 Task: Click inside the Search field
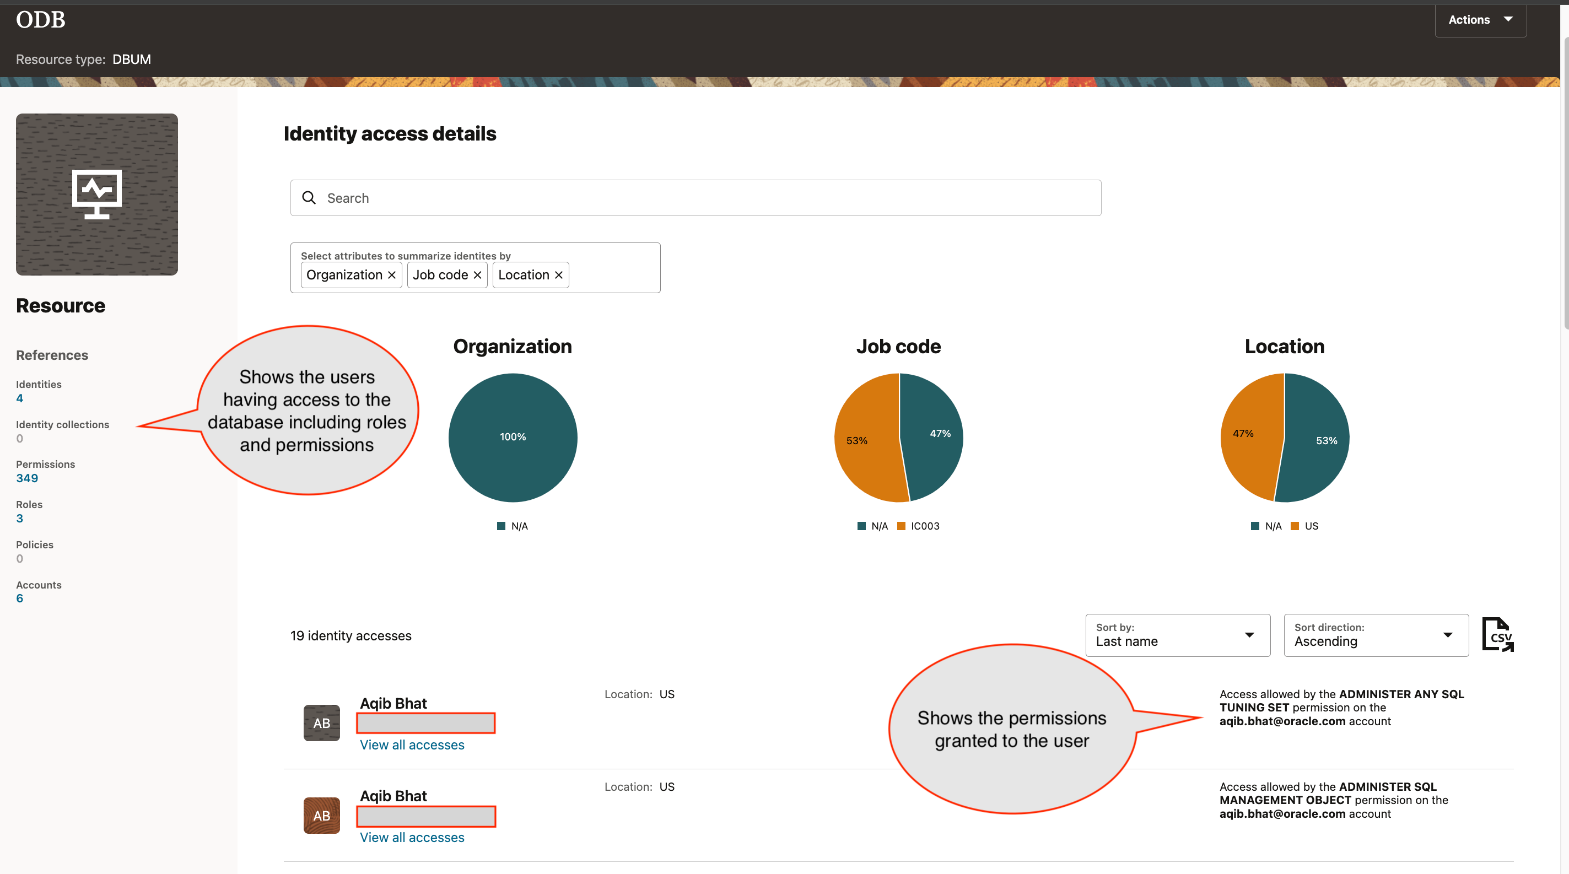670,198
